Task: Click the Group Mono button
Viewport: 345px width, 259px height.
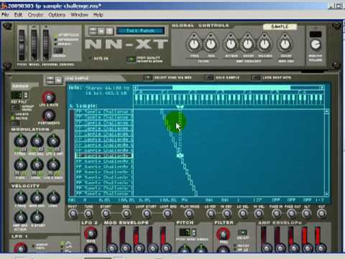Action: click(16, 107)
